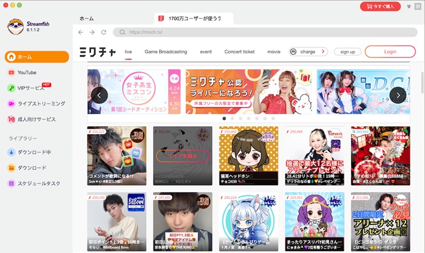Open 成人向けサービス in the sidebar

pos(37,119)
